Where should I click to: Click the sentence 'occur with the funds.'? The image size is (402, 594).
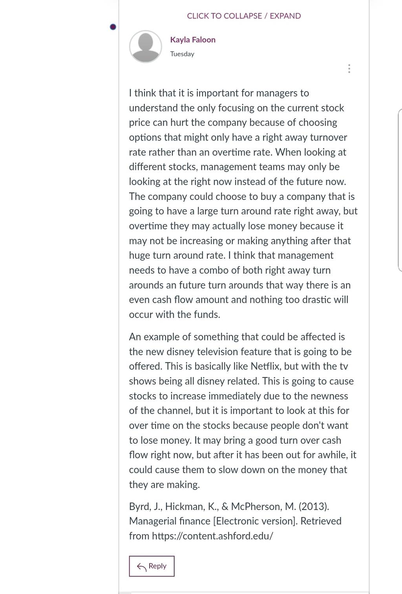pos(175,314)
